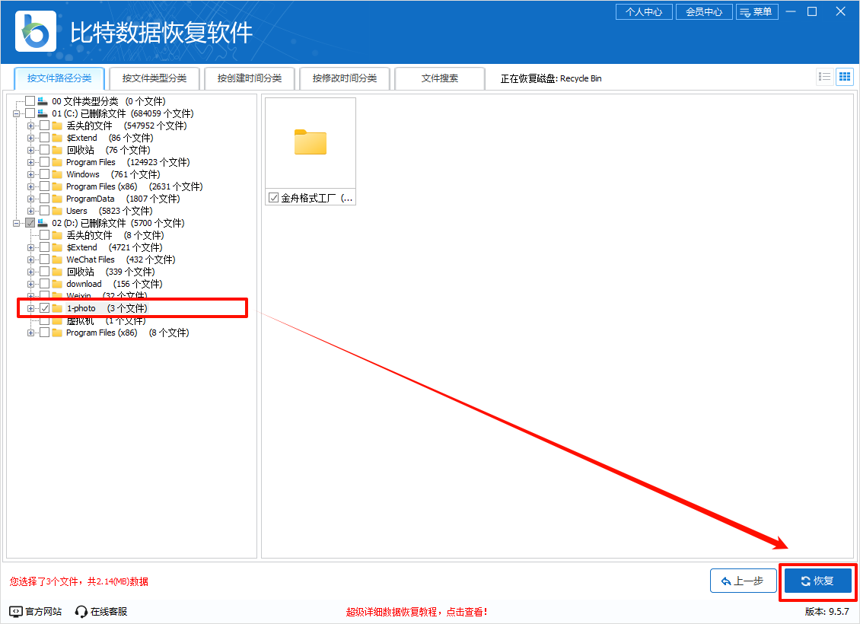Switch to list view icon
This screenshot has height=624, width=860.
[x=824, y=76]
